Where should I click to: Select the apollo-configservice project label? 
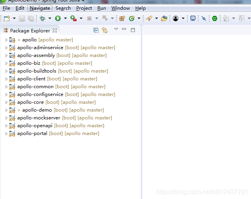click(x=40, y=94)
